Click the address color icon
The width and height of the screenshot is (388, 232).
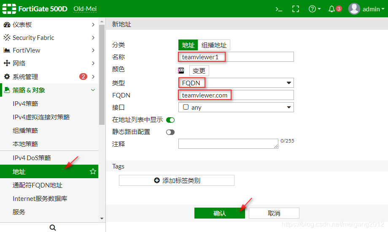pos(181,71)
